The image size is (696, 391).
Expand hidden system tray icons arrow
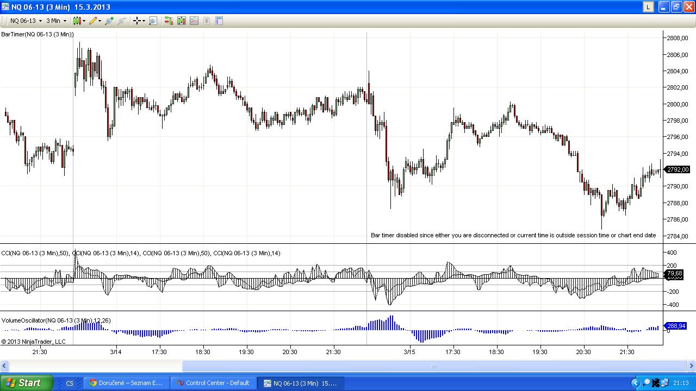click(x=635, y=383)
